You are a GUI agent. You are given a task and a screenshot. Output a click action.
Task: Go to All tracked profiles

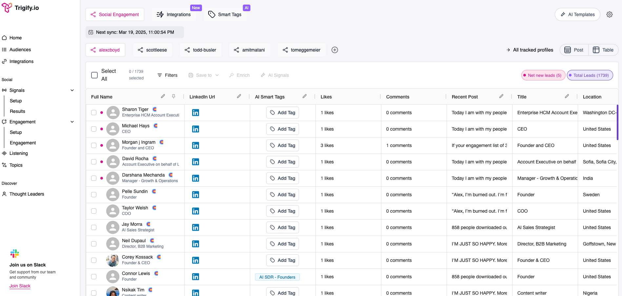point(530,50)
